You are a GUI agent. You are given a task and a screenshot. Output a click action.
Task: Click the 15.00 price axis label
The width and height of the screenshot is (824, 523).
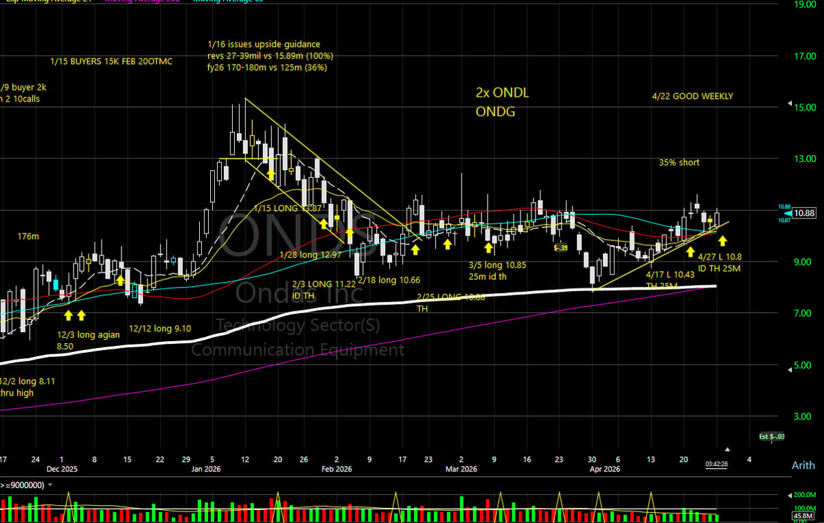click(804, 107)
